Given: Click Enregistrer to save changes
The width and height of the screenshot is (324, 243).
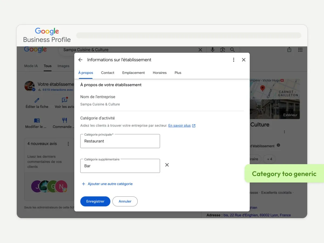Looking at the screenshot, I should point(95,201).
